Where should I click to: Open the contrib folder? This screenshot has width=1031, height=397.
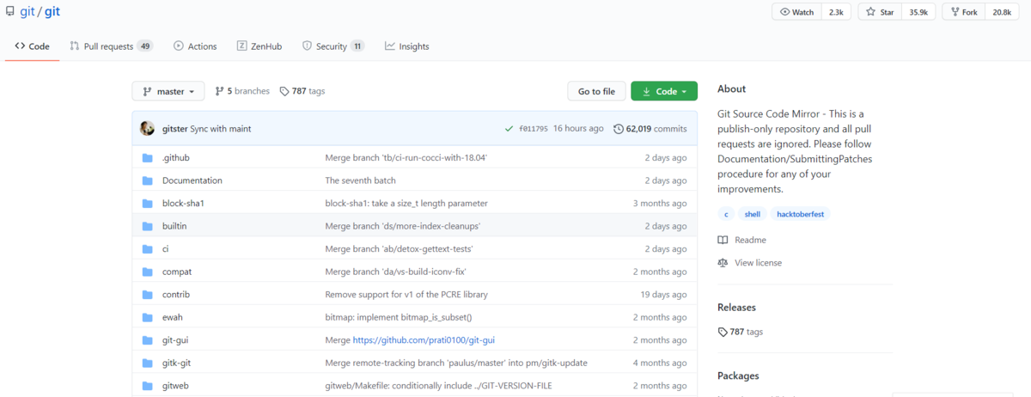tap(176, 295)
